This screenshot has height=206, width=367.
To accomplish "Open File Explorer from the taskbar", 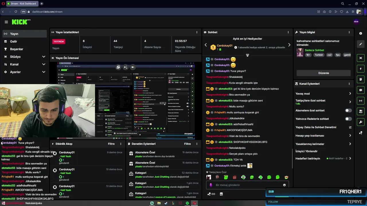I will (x=159, y=203).
